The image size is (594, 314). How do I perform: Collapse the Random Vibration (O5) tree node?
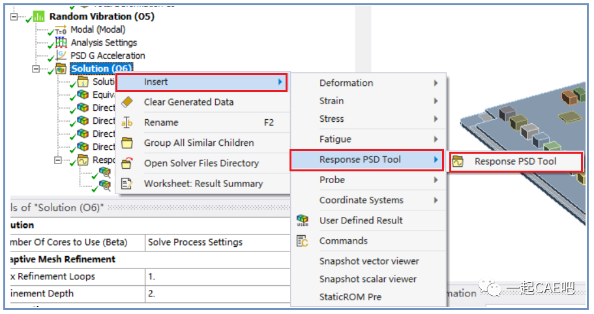coord(14,17)
